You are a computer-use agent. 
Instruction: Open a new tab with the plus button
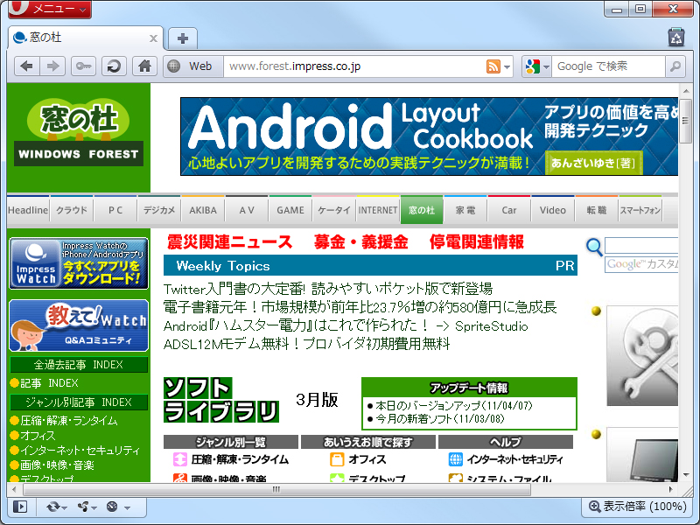click(x=182, y=38)
